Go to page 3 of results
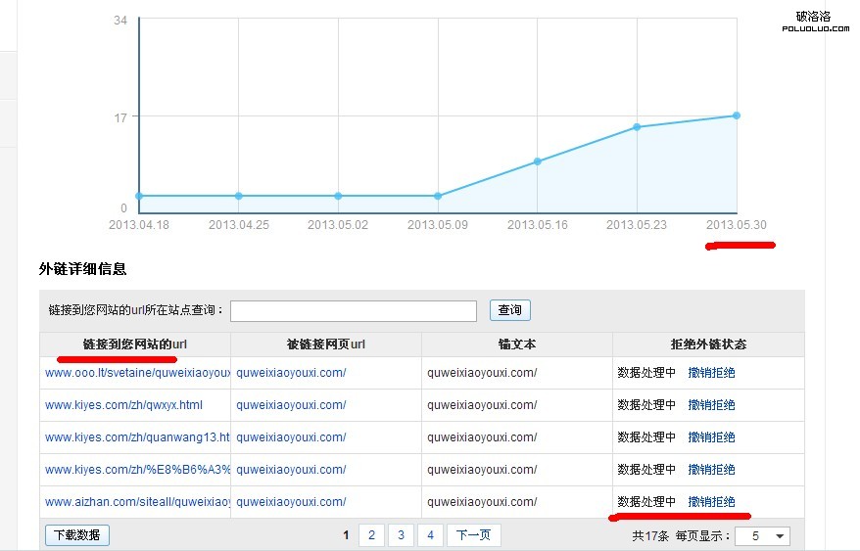The width and height of the screenshot is (860, 551). coord(401,535)
